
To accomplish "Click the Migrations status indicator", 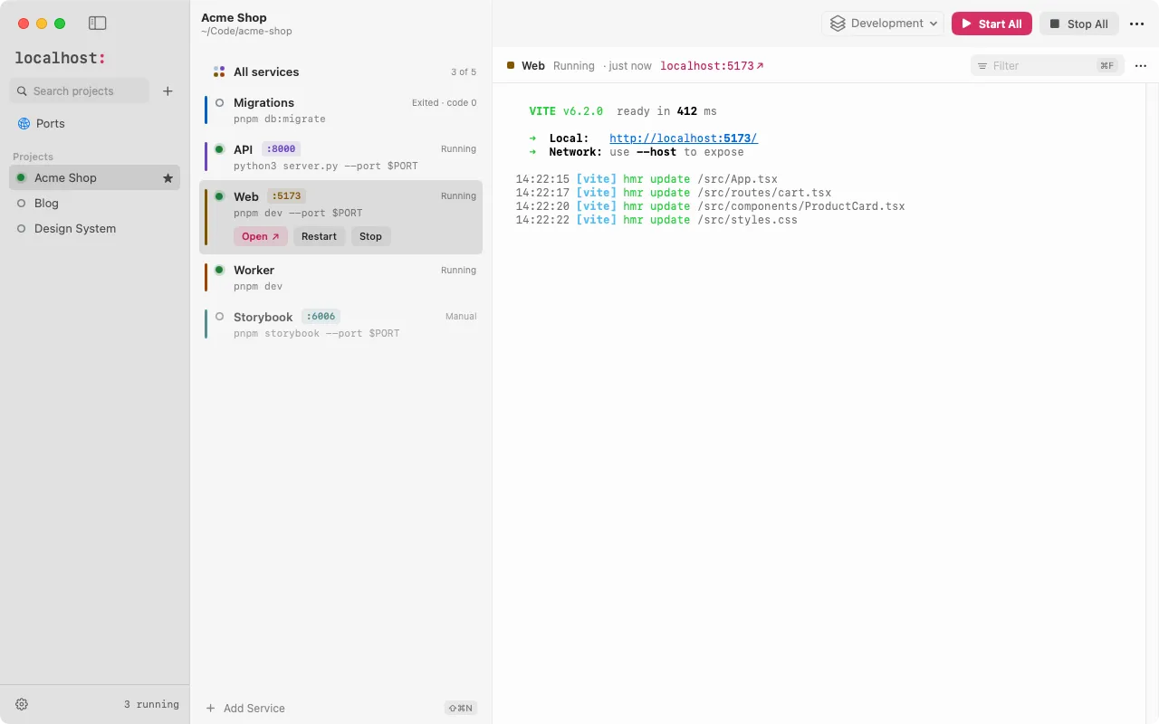I will click(x=219, y=102).
